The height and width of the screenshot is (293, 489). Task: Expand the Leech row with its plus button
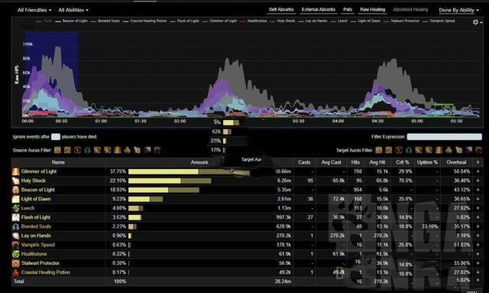(478, 208)
